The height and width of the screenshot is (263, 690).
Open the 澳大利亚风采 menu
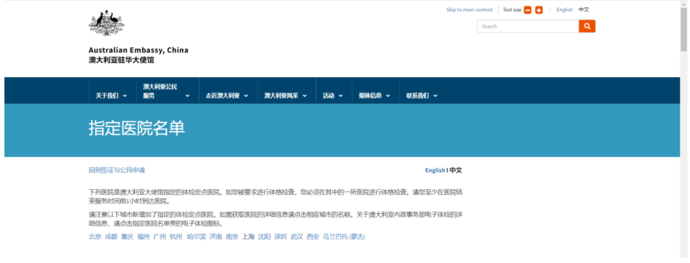[x=285, y=96]
